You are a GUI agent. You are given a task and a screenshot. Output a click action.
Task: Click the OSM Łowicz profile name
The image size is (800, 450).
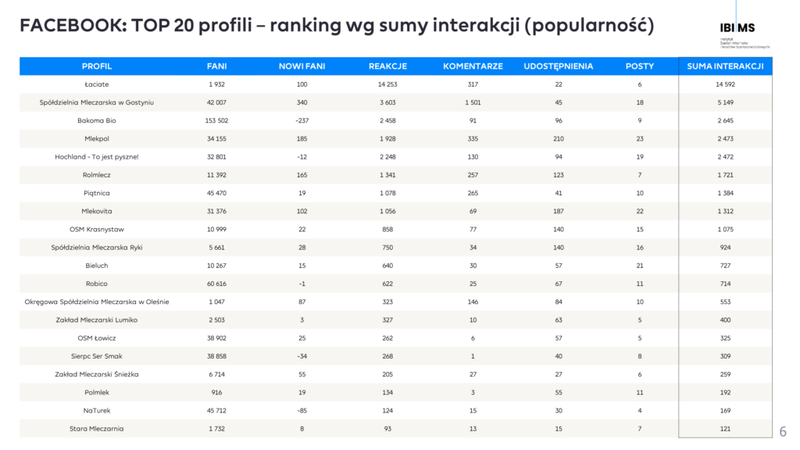(x=96, y=337)
